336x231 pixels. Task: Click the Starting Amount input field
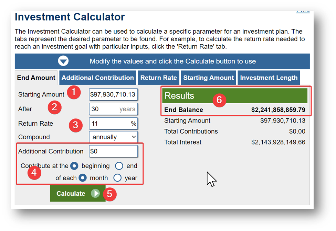click(x=113, y=94)
